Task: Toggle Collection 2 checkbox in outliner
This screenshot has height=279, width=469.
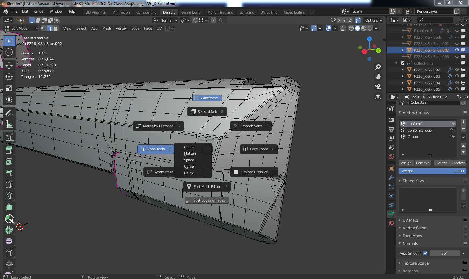Action: (403, 63)
